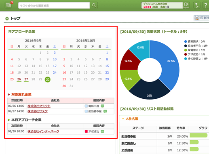Click the search magnifier button

pos(94,5)
